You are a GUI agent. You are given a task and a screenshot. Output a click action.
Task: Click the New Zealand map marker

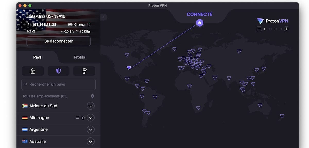click(282, 116)
